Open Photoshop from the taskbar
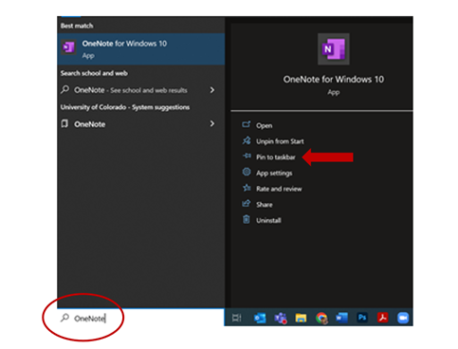 click(362, 317)
